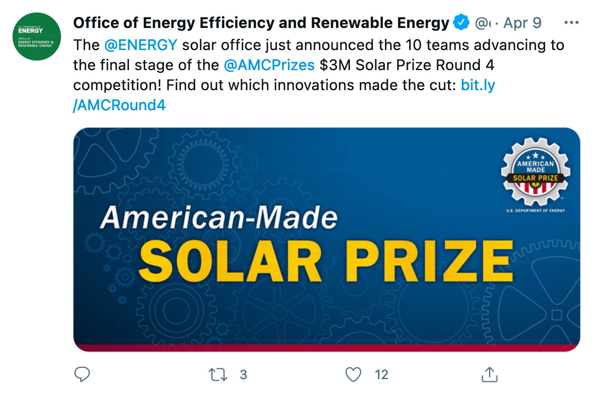Open the Apr 9 timestamp
596x395 pixels.
pos(522,23)
